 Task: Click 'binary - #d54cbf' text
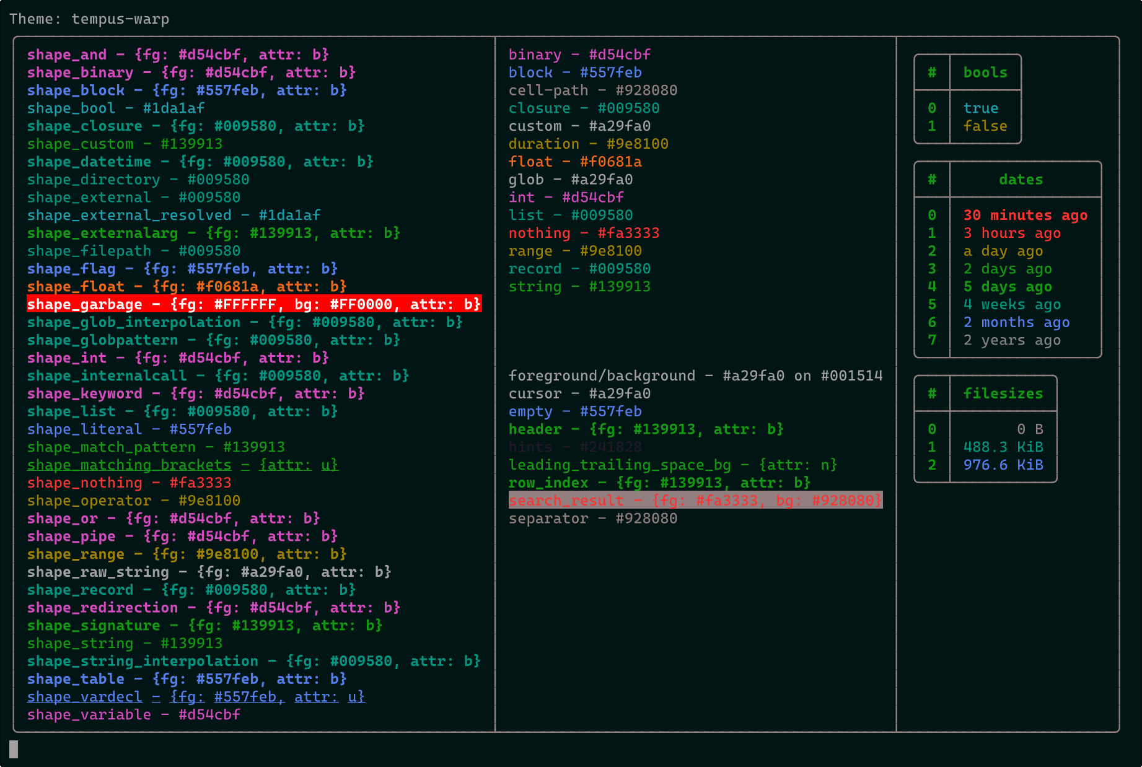[x=579, y=55]
